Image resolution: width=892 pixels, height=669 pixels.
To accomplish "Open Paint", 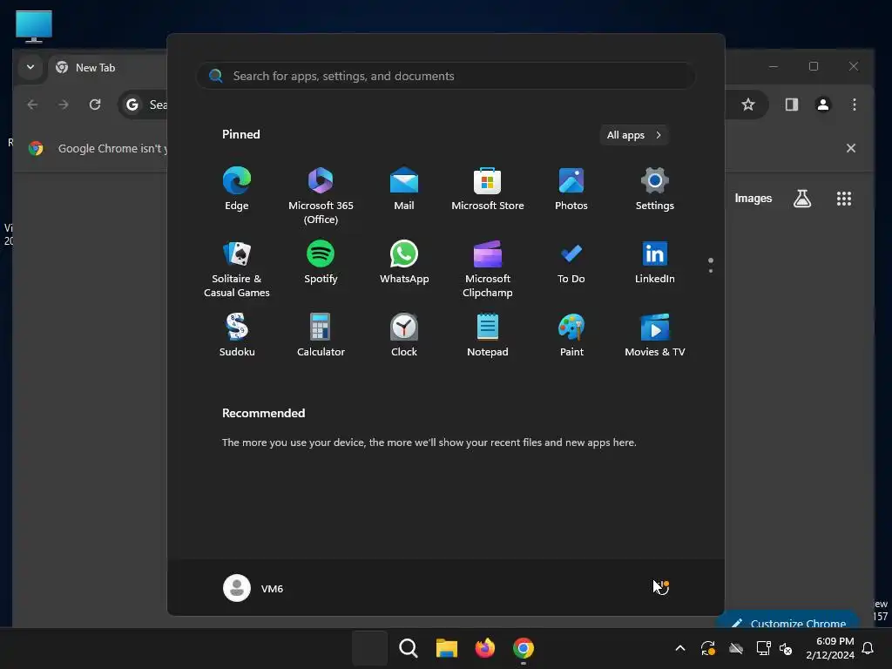I will 571,335.
